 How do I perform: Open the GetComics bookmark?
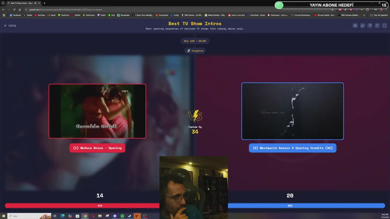point(89,15)
